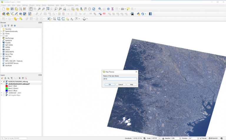Select the Pan Map hand tool
The image size is (226, 140).
(31, 9)
